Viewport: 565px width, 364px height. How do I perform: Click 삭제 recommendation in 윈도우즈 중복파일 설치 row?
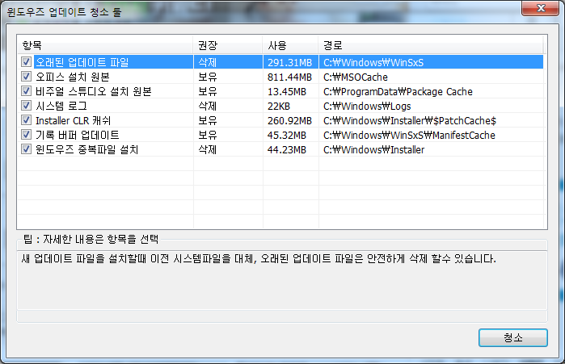[208, 149]
